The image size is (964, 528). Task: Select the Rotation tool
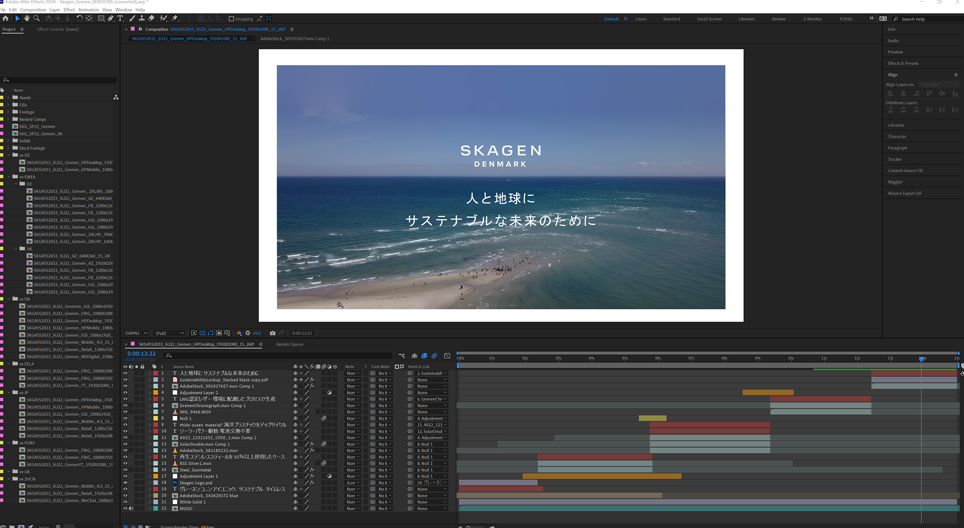point(79,19)
